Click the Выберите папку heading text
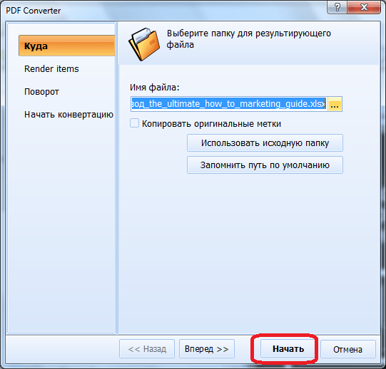The image size is (386, 369). 249,39
